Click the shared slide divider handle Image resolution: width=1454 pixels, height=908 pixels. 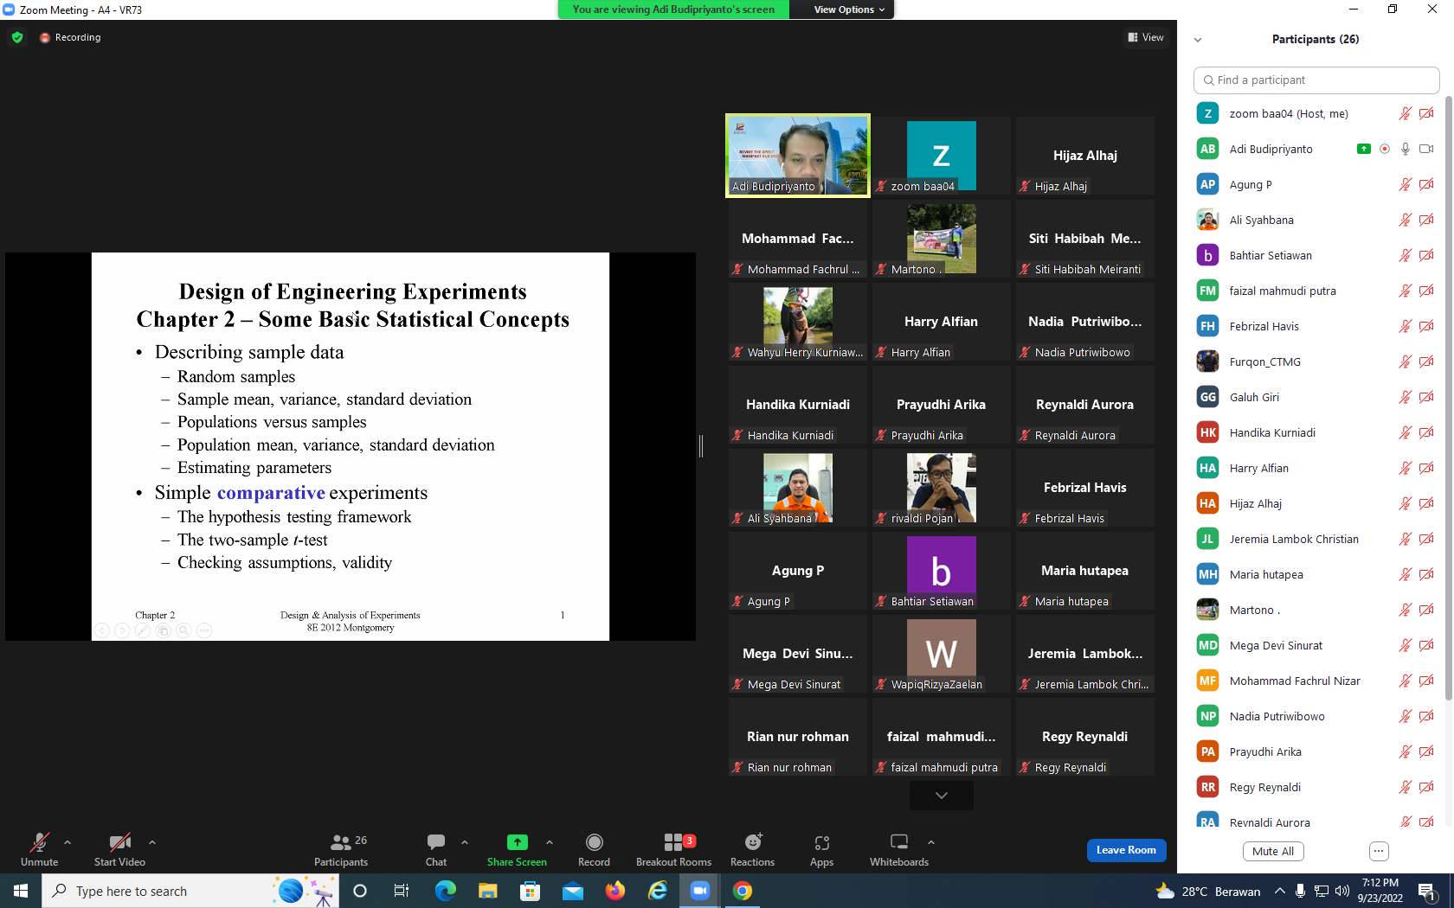(701, 446)
